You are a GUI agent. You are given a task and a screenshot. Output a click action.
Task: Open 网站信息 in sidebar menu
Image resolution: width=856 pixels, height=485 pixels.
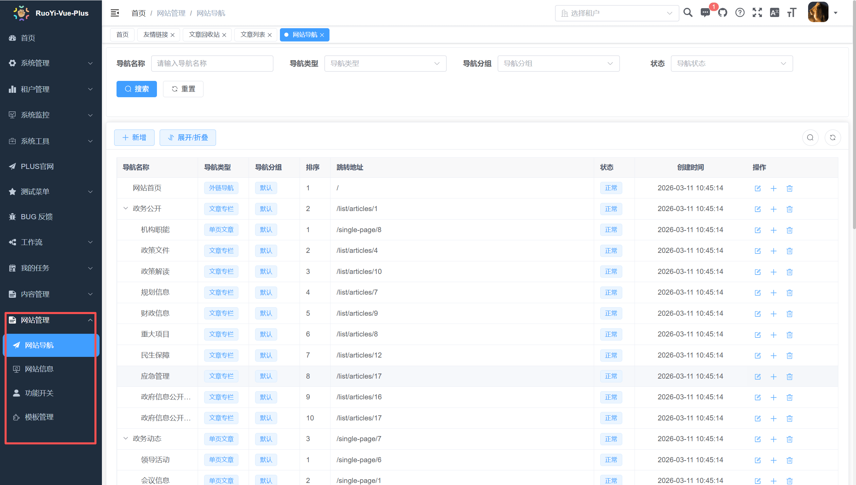click(39, 369)
